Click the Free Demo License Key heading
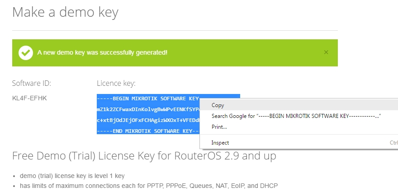This screenshot has height=192, width=398. pyautogui.click(x=144, y=157)
